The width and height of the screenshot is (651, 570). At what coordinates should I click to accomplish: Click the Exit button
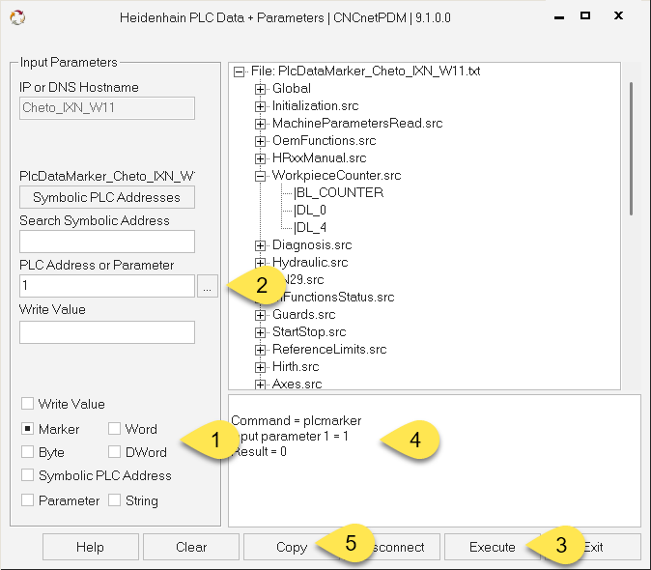[x=594, y=547]
